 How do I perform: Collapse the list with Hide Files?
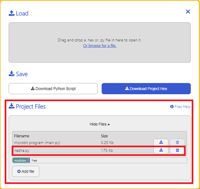(x=100, y=124)
